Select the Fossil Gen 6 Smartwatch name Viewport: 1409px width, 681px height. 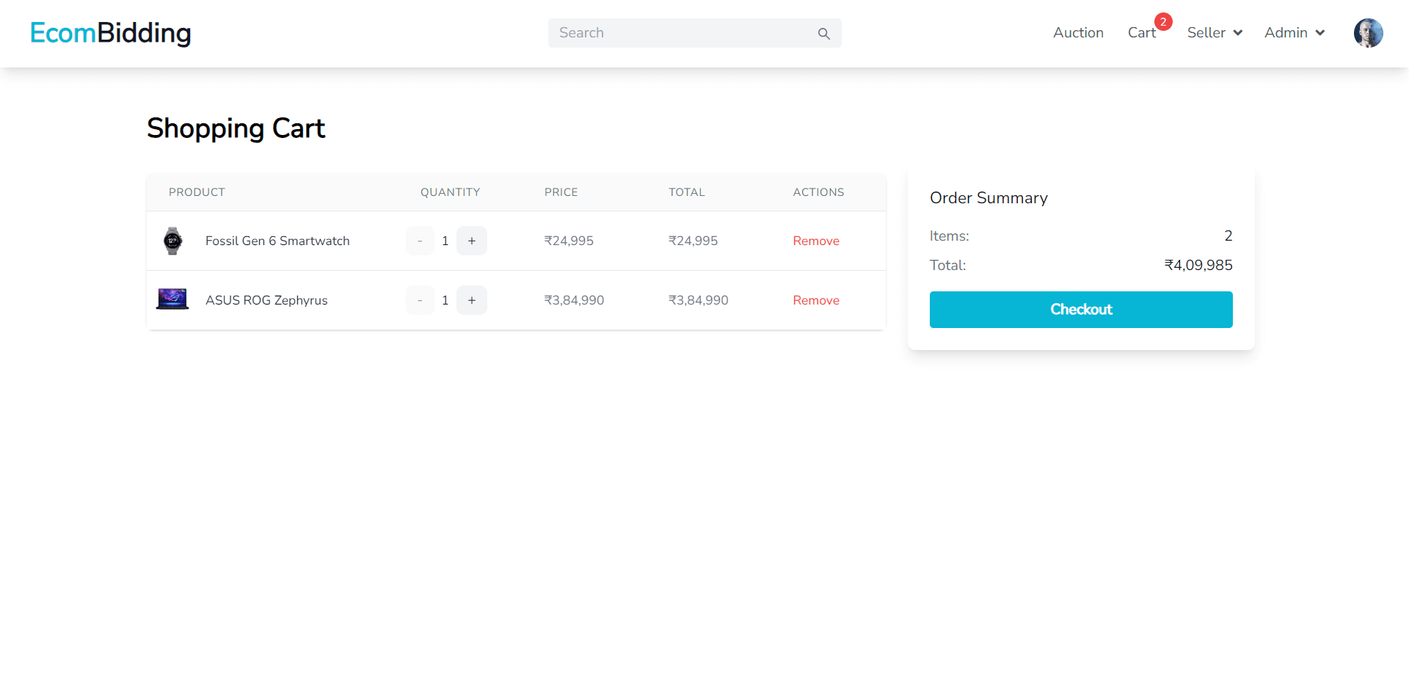[277, 241]
